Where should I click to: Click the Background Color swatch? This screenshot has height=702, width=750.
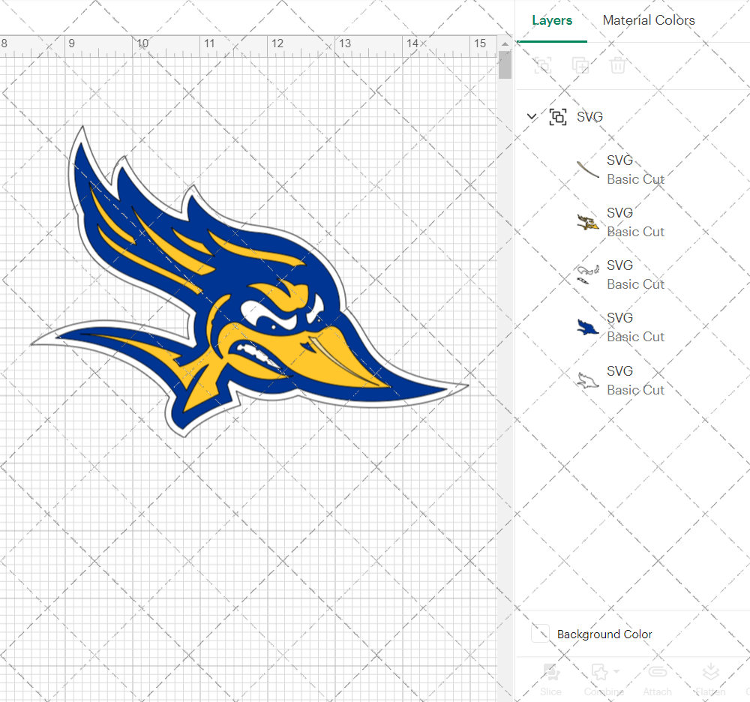541,634
